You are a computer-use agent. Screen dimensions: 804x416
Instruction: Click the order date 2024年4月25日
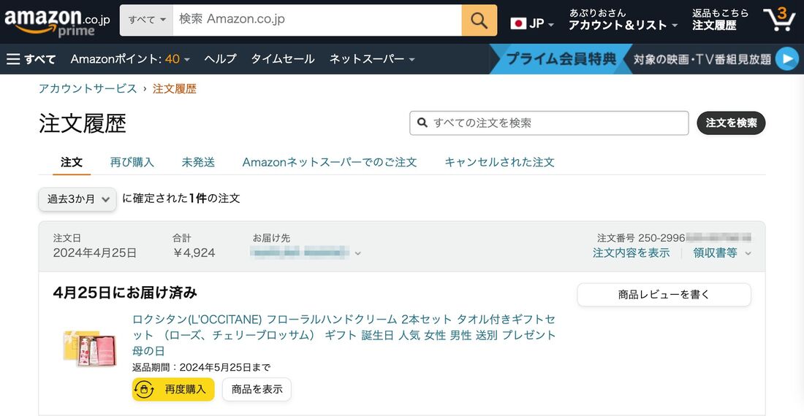click(x=95, y=253)
